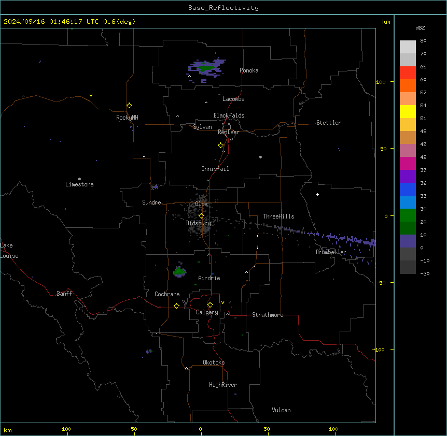Screen dimensions: 447x436
Task: Click the Calgary city label
Action: point(207,312)
